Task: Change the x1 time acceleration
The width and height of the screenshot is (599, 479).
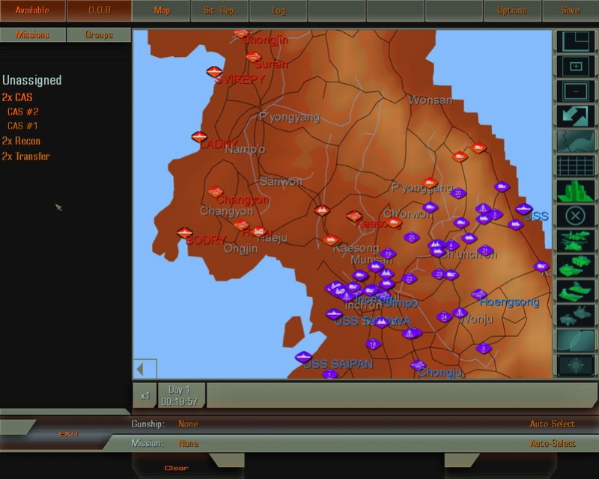Action: point(145,396)
